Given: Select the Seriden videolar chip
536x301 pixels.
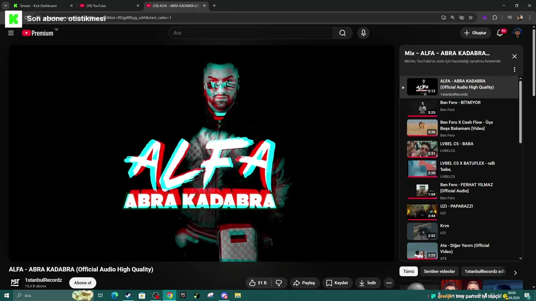Looking at the screenshot, I should click(439, 271).
